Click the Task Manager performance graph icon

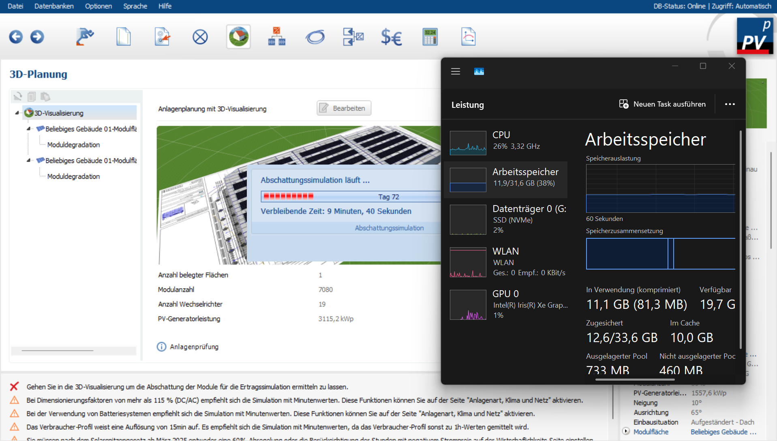click(x=479, y=71)
